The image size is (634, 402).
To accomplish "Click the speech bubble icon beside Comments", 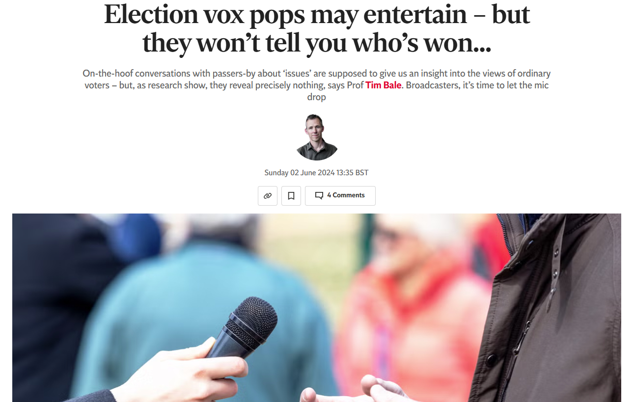I will 319,195.
